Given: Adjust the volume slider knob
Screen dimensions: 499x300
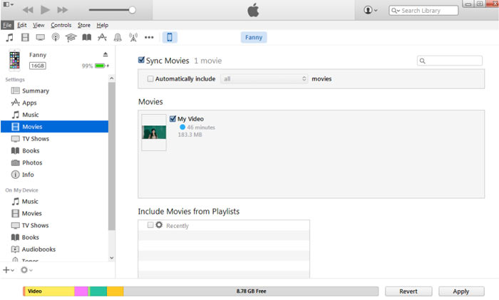Looking at the screenshot, I should [x=132, y=10].
